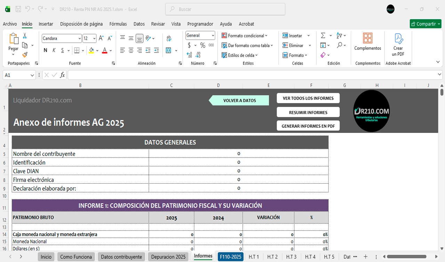Toggle center horizontal alignment
Screen dimensions: 445x262
pyautogui.click(x=131, y=50)
